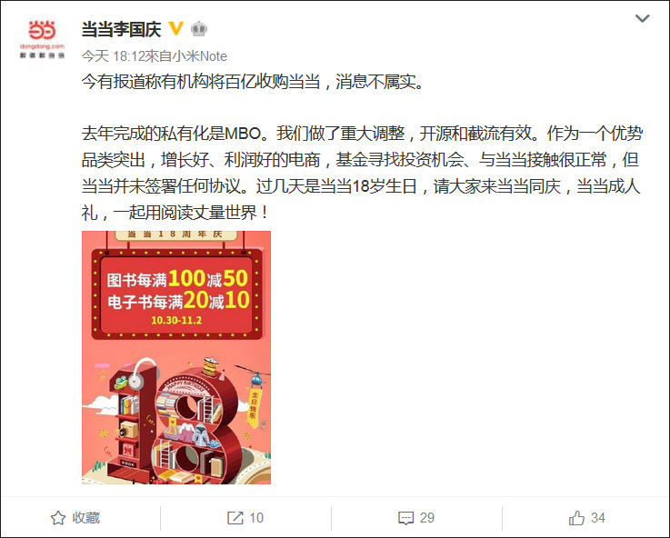Click the 当当18周年庆 header sign in image
Screen dimensions: 670x538
175,234
